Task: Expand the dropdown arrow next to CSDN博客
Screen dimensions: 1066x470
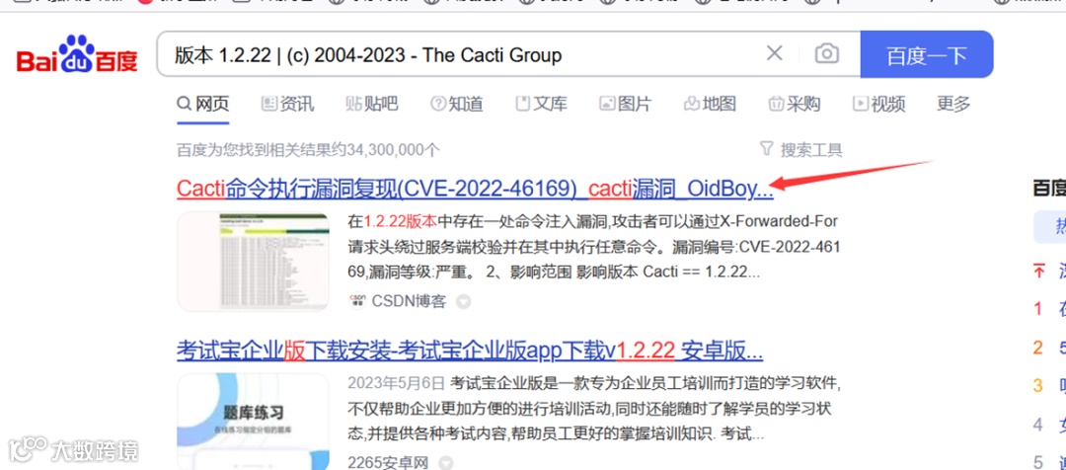Action: pos(463,301)
